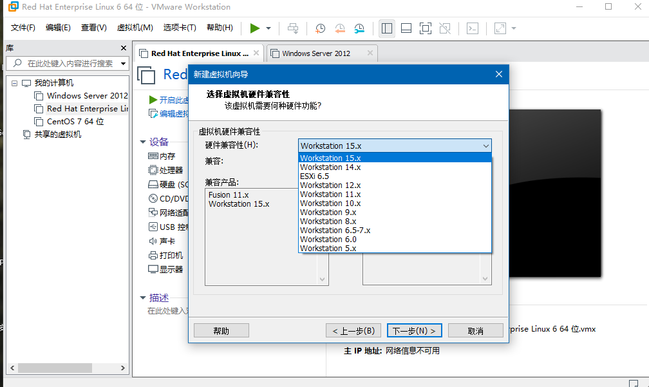Screen dimensions: 649x387
Task: Open the power options arrow beside play button
Action: click(x=268, y=28)
